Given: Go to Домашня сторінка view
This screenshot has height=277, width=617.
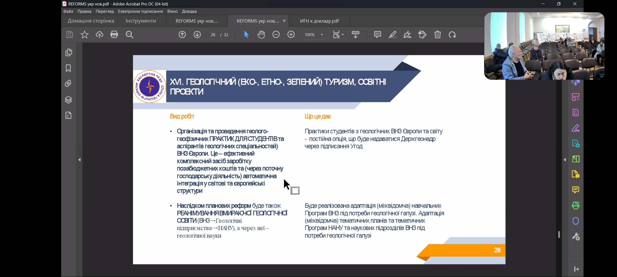Looking at the screenshot, I should (x=91, y=21).
